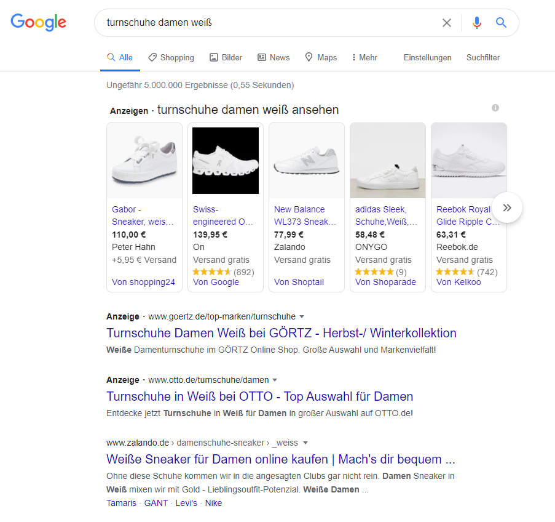Open Gabor - Sneaker product link
This screenshot has height=522, width=555.
pyautogui.click(x=143, y=215)
